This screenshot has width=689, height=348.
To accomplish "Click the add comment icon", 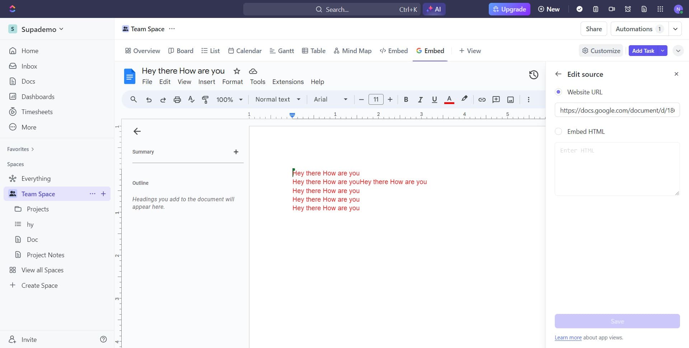I will 496,100.
